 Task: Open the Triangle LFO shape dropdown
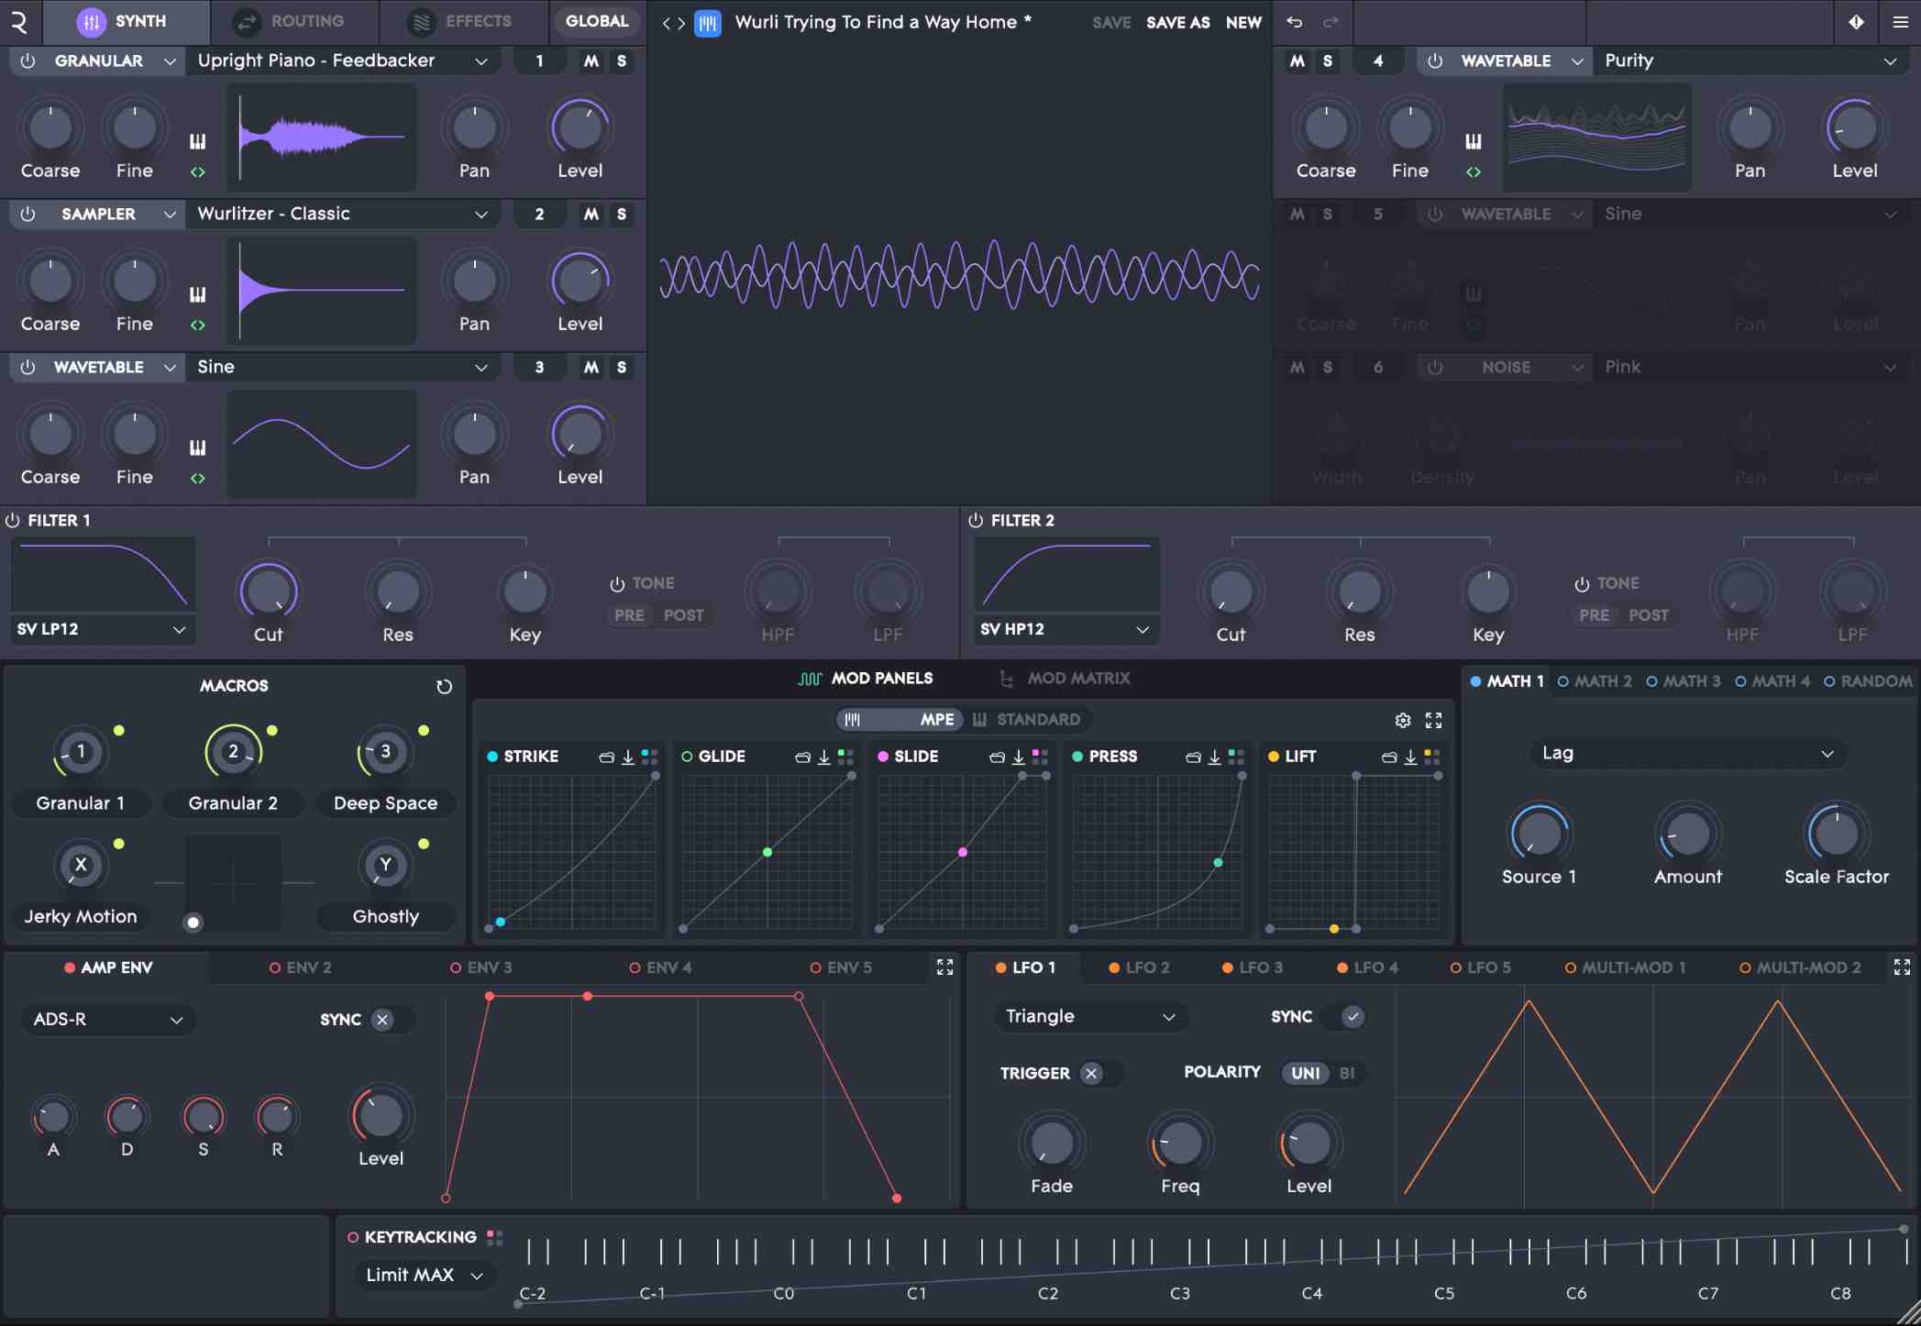(1088, 1016)
